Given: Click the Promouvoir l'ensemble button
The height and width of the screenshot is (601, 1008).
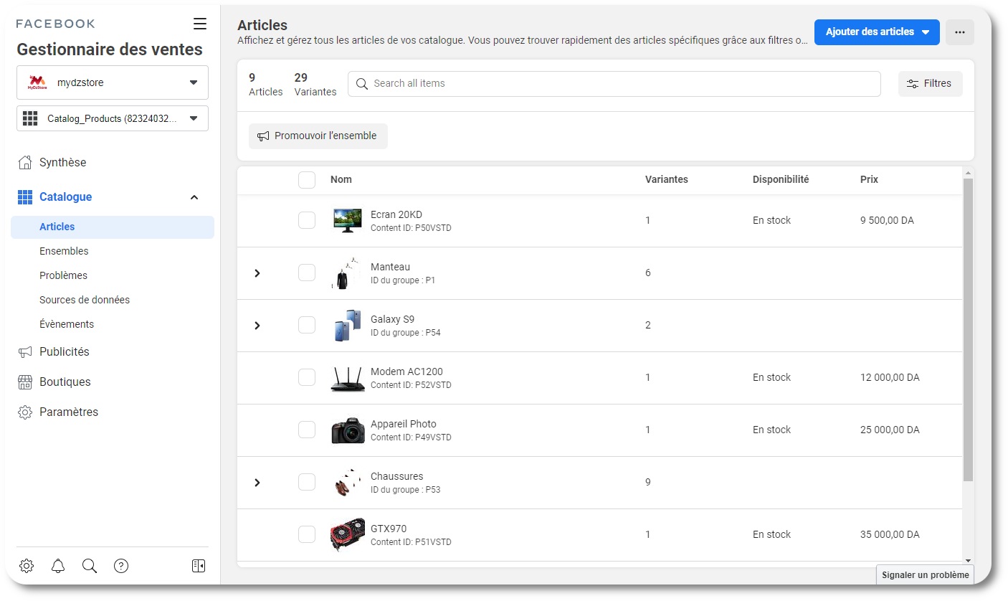Looking at the screenshot, I should 318,136.
